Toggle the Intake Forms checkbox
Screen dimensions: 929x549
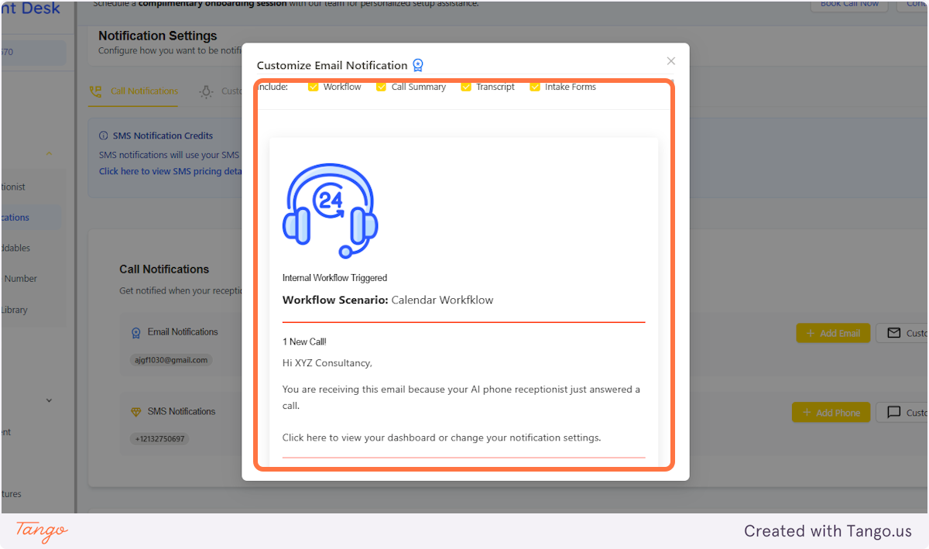[534, 87]
